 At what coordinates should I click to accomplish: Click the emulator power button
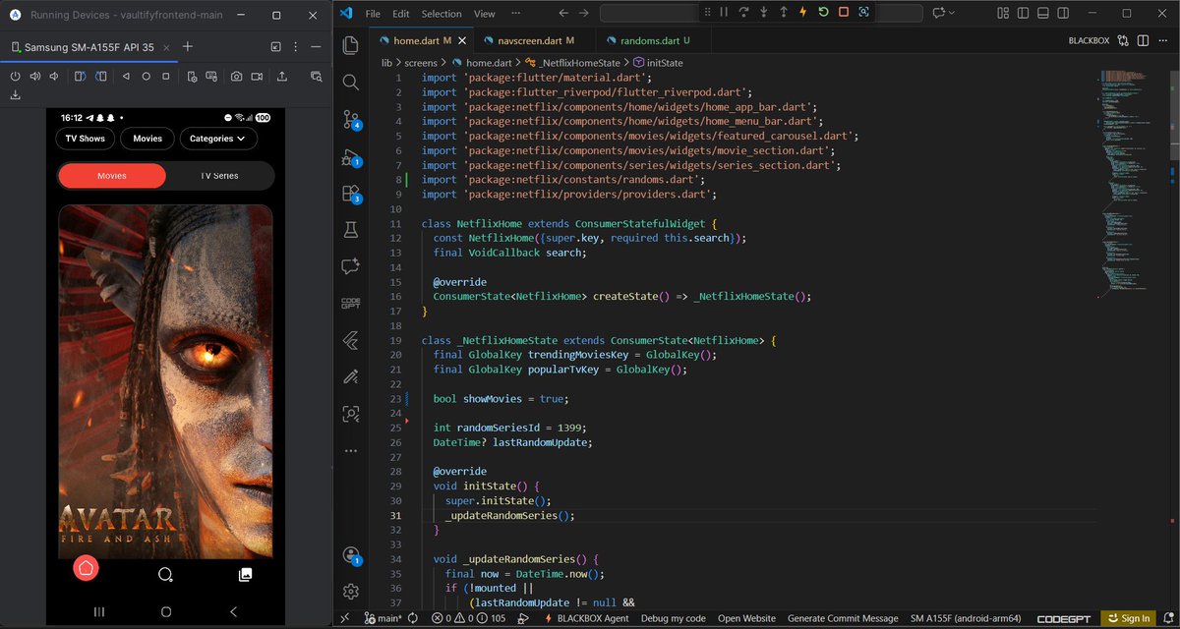16,76
